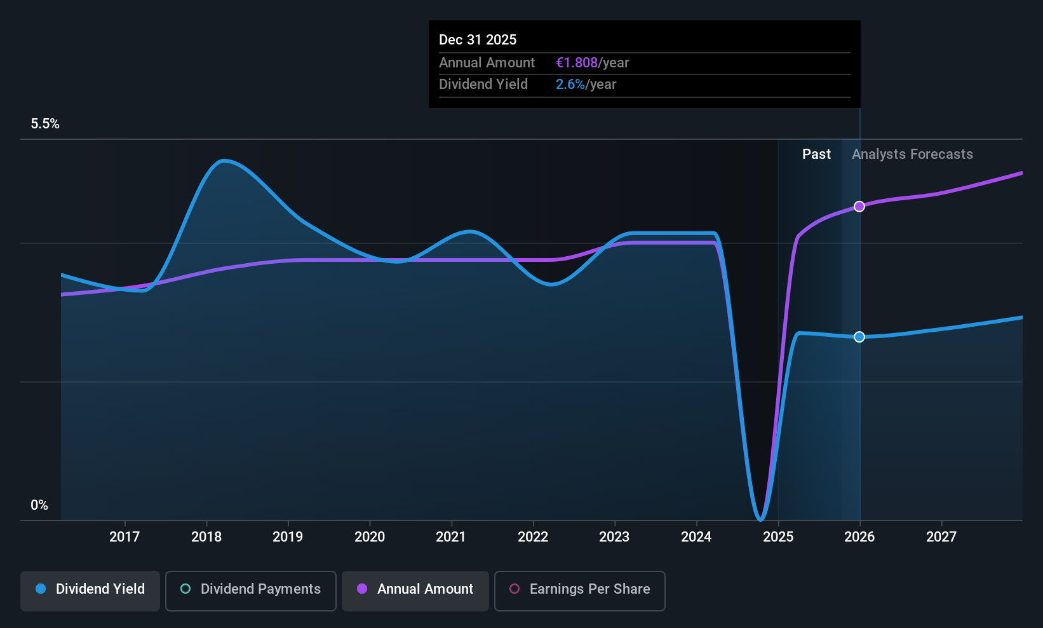
Task: Click the purple dot in Annual Amount legend
Action: pyautogui.click(x=362, y=589)
